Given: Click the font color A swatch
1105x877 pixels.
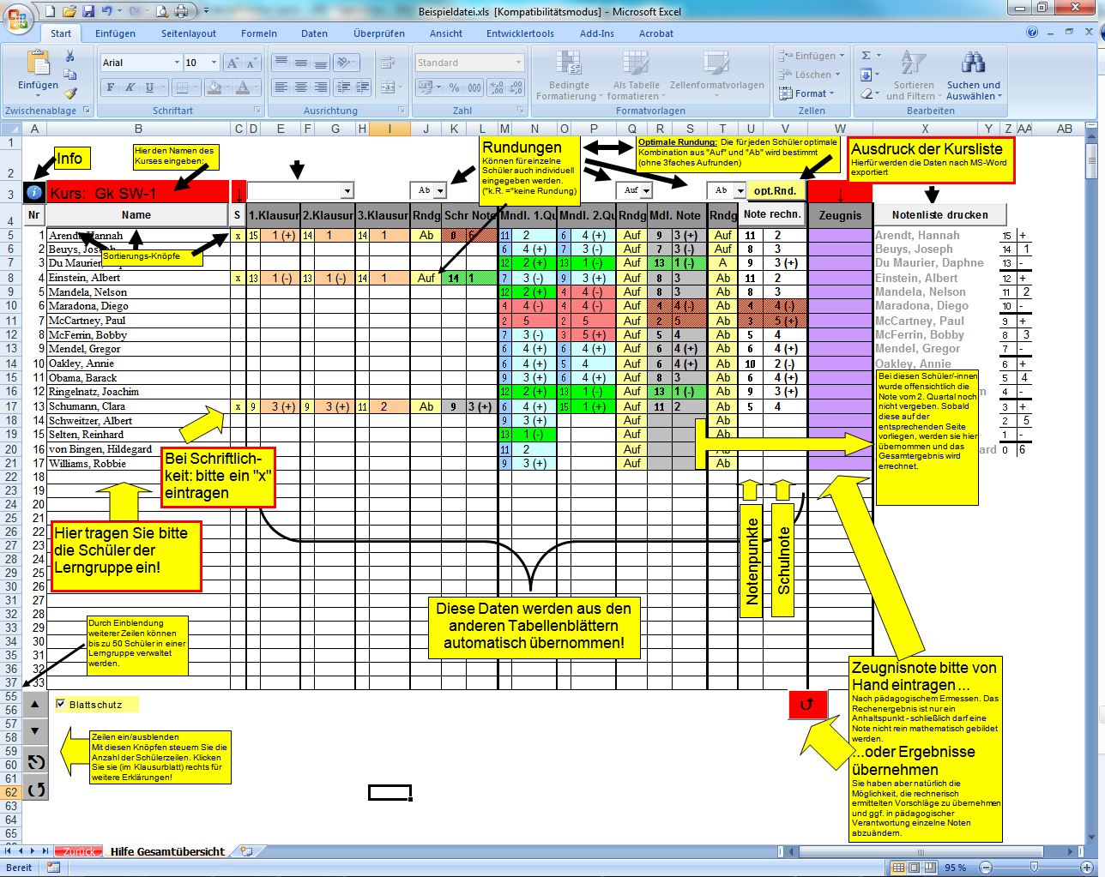Looking at the screenshot, I should [244, 87].
